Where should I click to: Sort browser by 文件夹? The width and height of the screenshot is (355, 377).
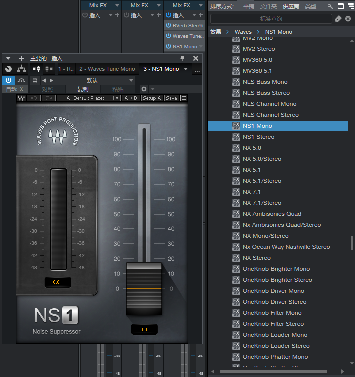(x=268, y=6)
